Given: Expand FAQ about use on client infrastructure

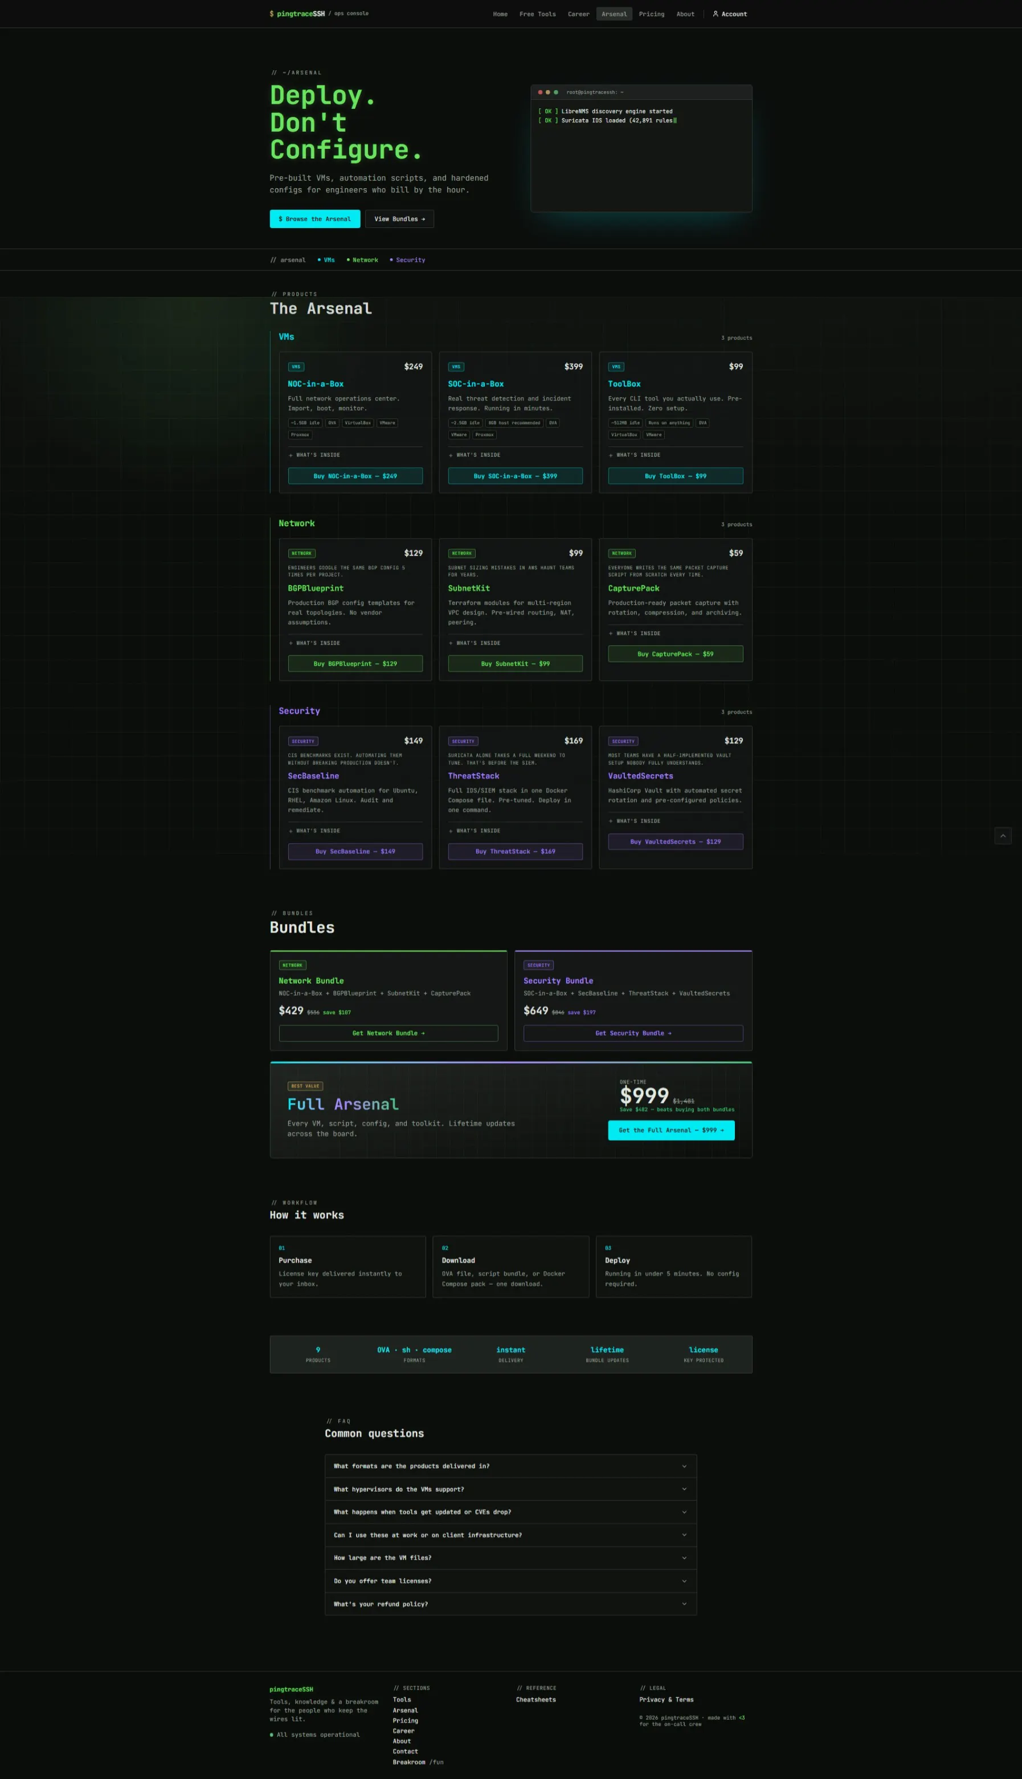Looking at the screenshot, I should click(511, 1535).
